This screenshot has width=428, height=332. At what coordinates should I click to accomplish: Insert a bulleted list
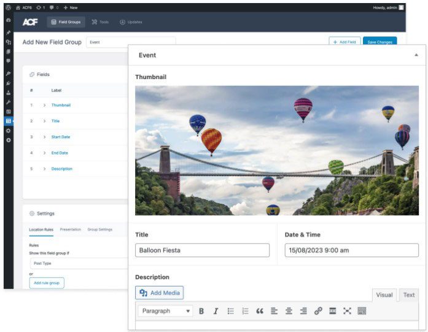pyautogui.click(x=231, y=311)
